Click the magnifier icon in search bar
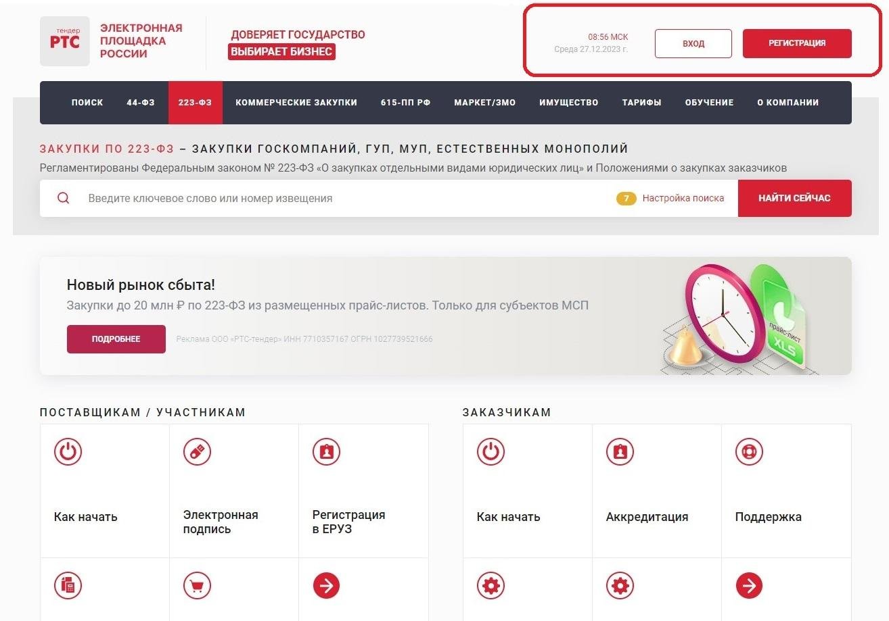 (63, 198)
